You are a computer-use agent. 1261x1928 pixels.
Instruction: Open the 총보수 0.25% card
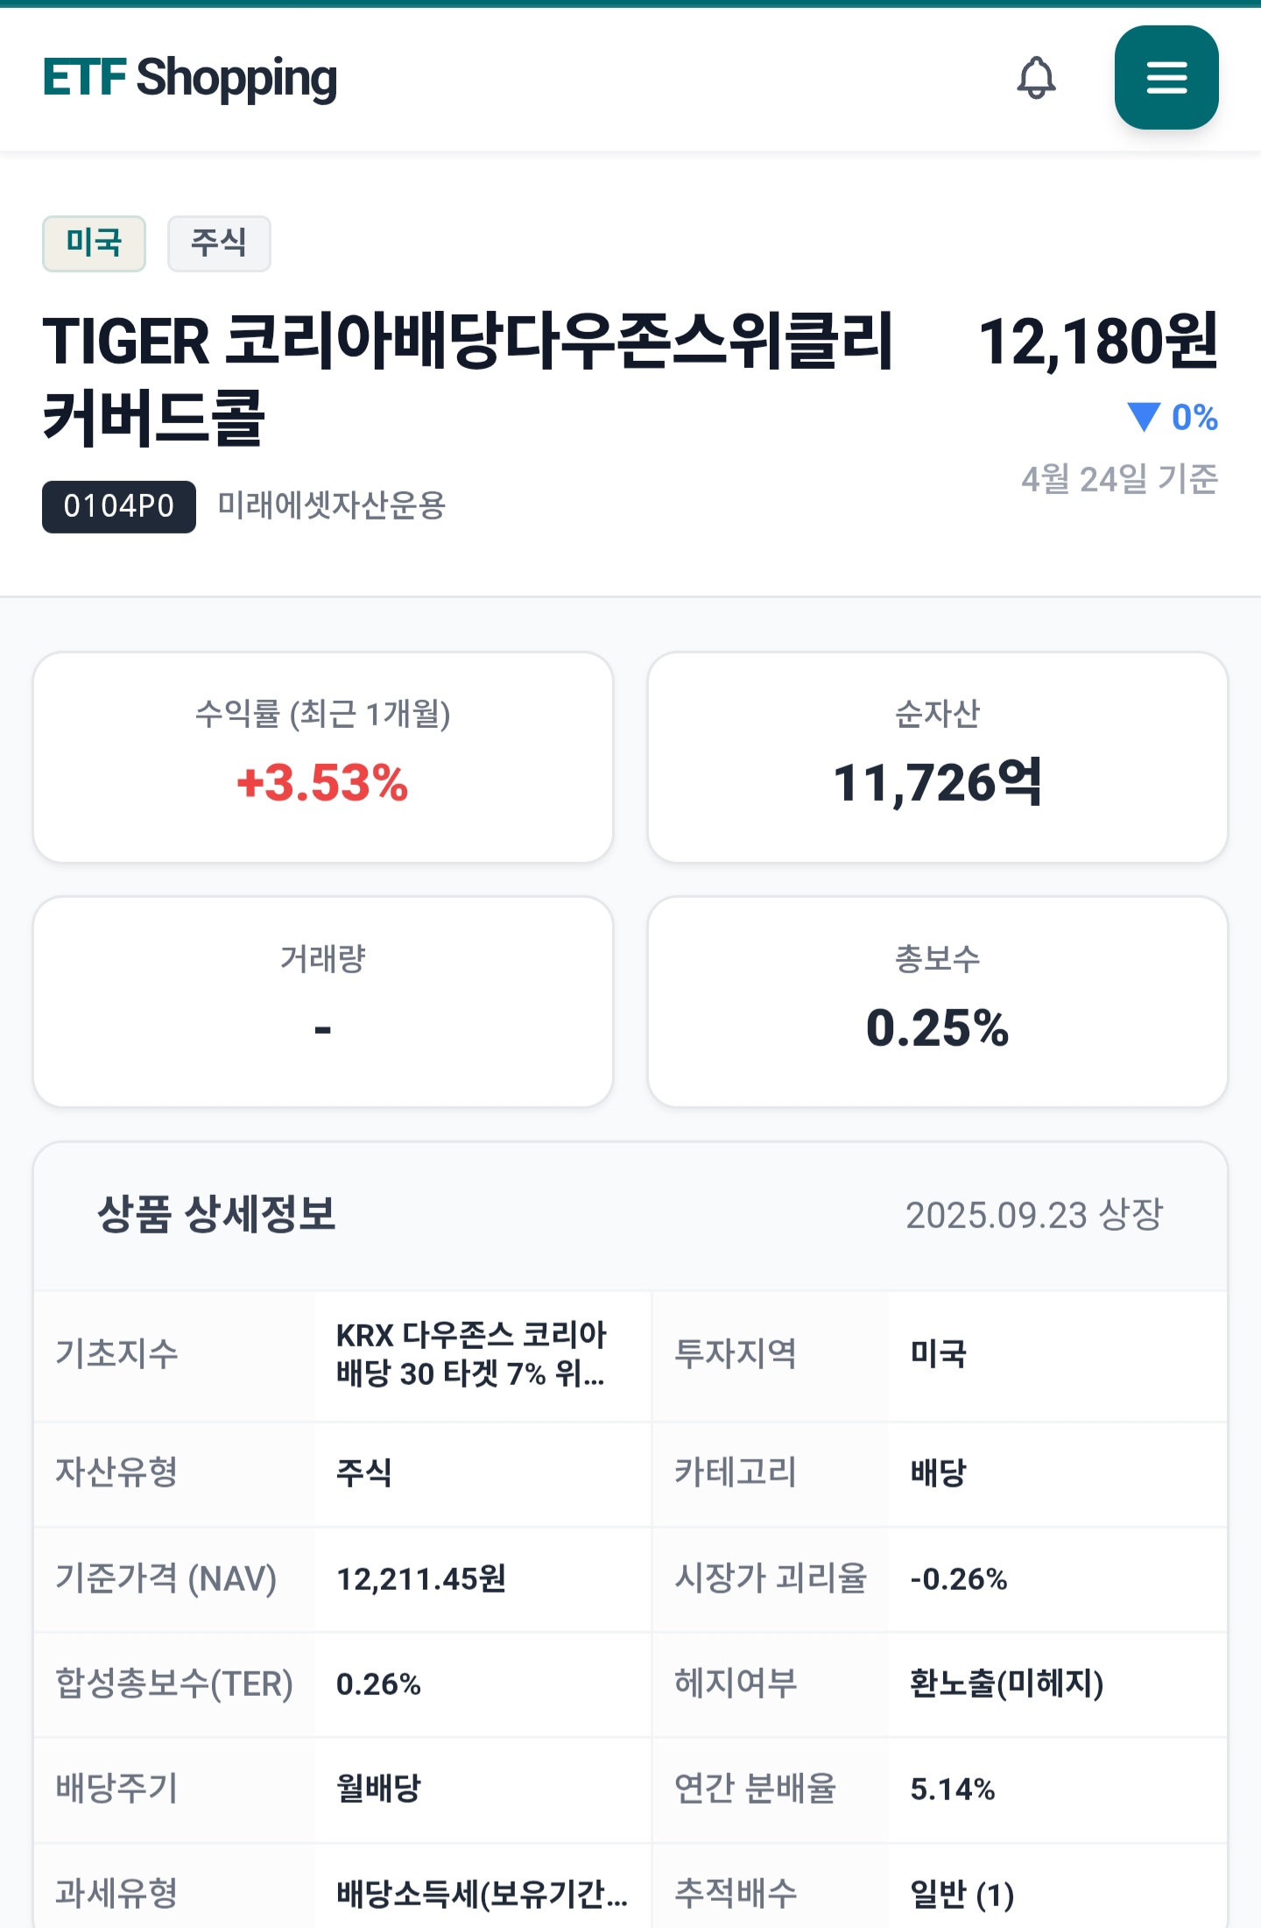tap(938, 1002)
